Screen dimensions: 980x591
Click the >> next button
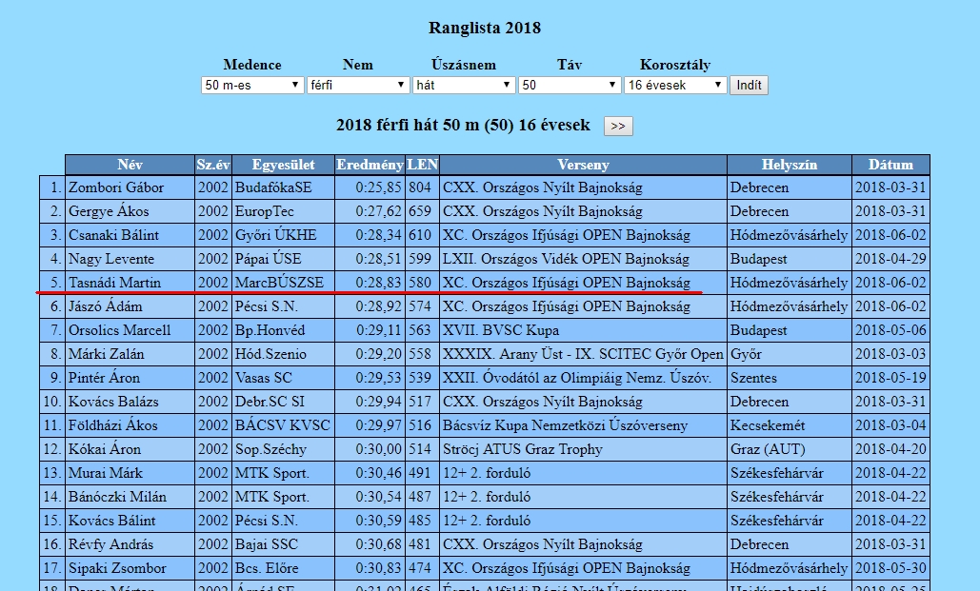tap(618, 126)
